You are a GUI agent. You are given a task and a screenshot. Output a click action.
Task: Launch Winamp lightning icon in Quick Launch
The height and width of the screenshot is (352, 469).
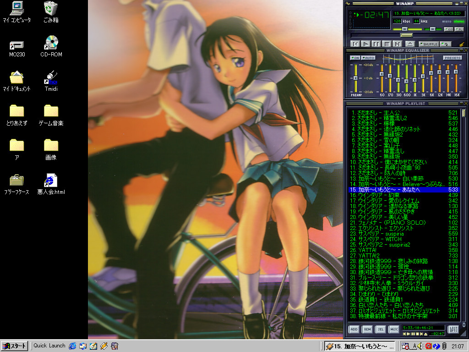coord(104,346)
